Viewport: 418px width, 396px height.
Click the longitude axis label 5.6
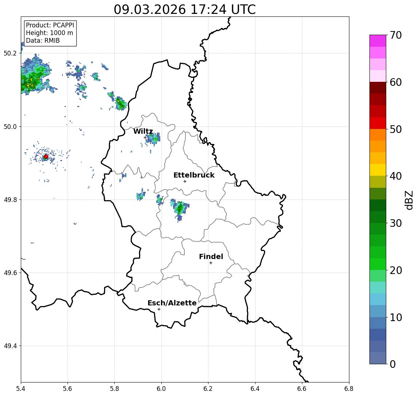click(68, 389)
